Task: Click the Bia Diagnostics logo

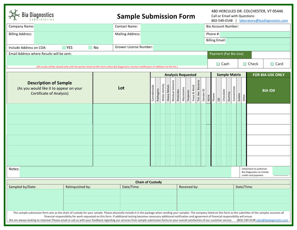Action: point(31,15)
